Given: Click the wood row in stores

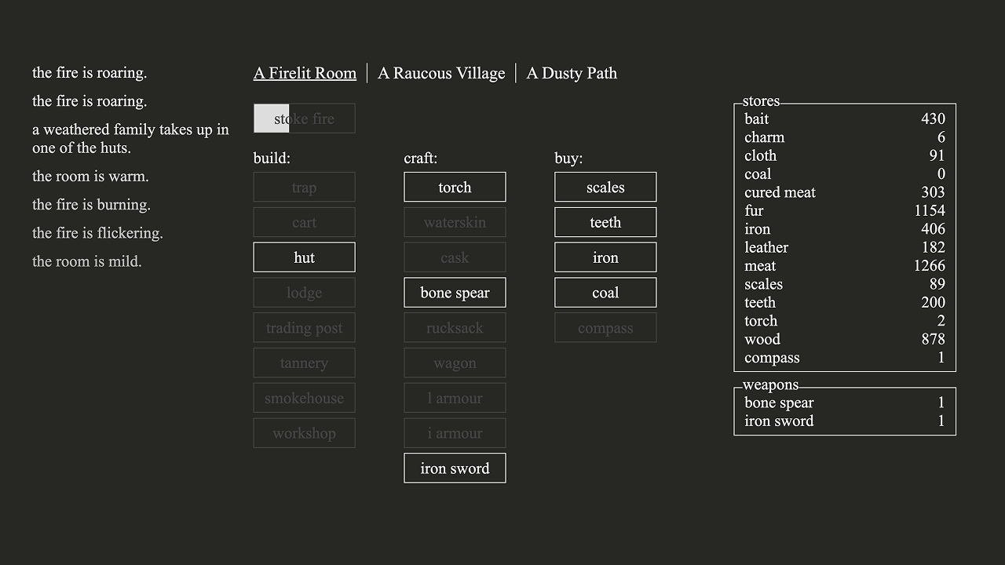Looking at the screenshot, I should pos(844,339).
